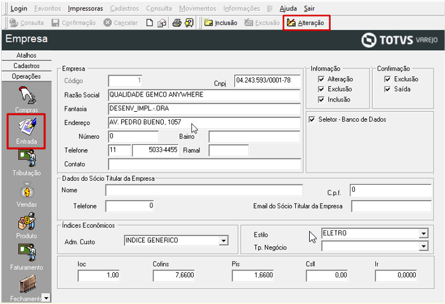The height and width of the screenshot is (304, 445).
Task: Open the Cadastros menu
Action: [x=124, y=8]
